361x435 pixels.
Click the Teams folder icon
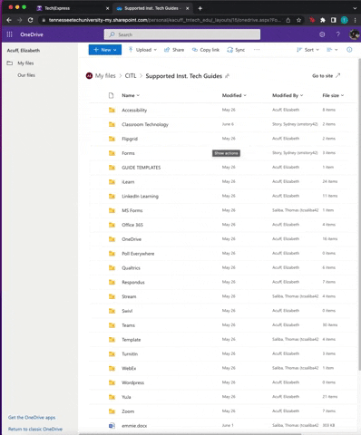tap(112, 325)
